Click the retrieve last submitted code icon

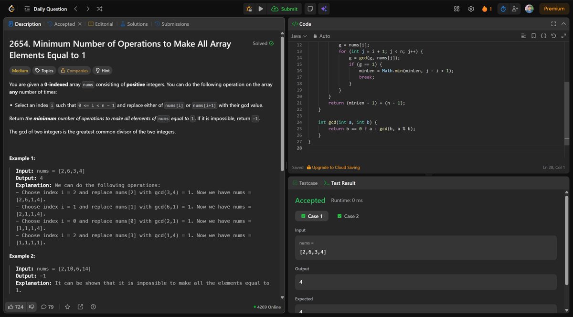point(553,36)
